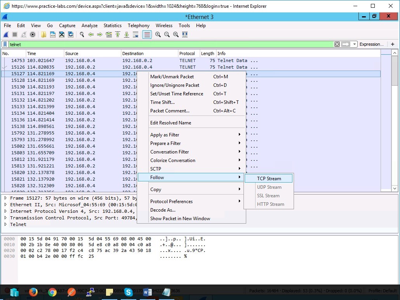Expand Apply as Filter submenu
This screenshot has height=300, width=400.
191,135
